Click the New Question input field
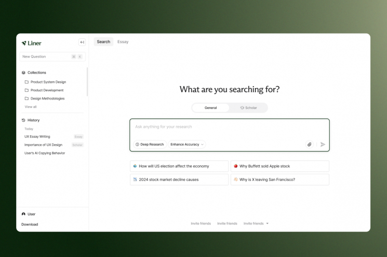 (x=52, y=56)
